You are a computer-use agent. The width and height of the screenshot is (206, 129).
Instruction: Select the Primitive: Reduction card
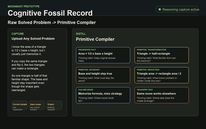click(162, 75)
